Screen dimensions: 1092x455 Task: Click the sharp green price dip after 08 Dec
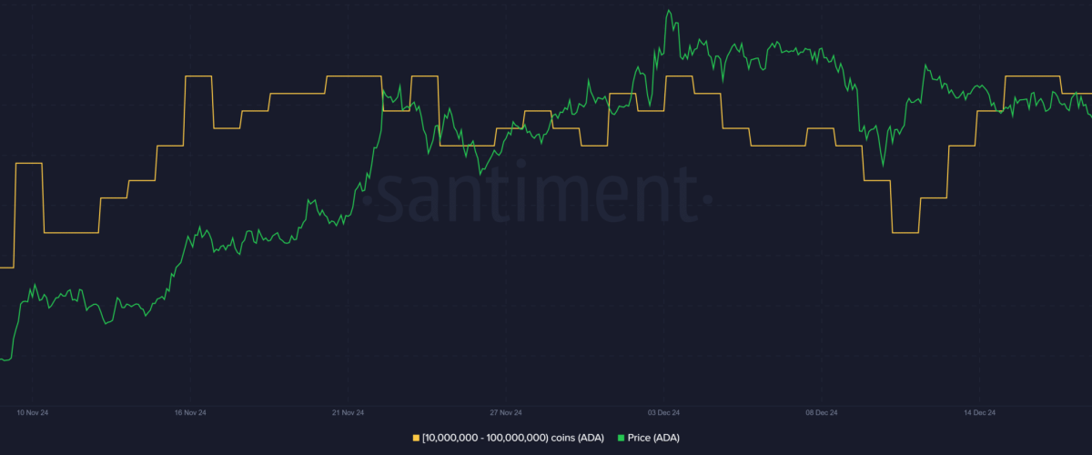click(882, 166)
